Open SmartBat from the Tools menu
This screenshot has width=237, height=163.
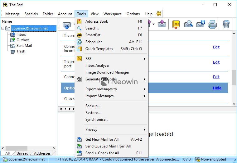point(93,35)
